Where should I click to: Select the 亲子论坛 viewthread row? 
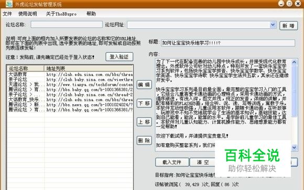pyautogui.click(x=70, y=80)
